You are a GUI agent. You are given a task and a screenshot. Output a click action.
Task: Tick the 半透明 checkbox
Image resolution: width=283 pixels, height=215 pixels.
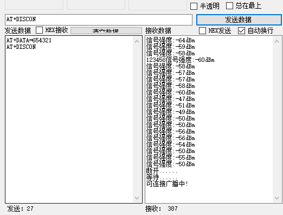pyautogui.click(x=194, y=6)
